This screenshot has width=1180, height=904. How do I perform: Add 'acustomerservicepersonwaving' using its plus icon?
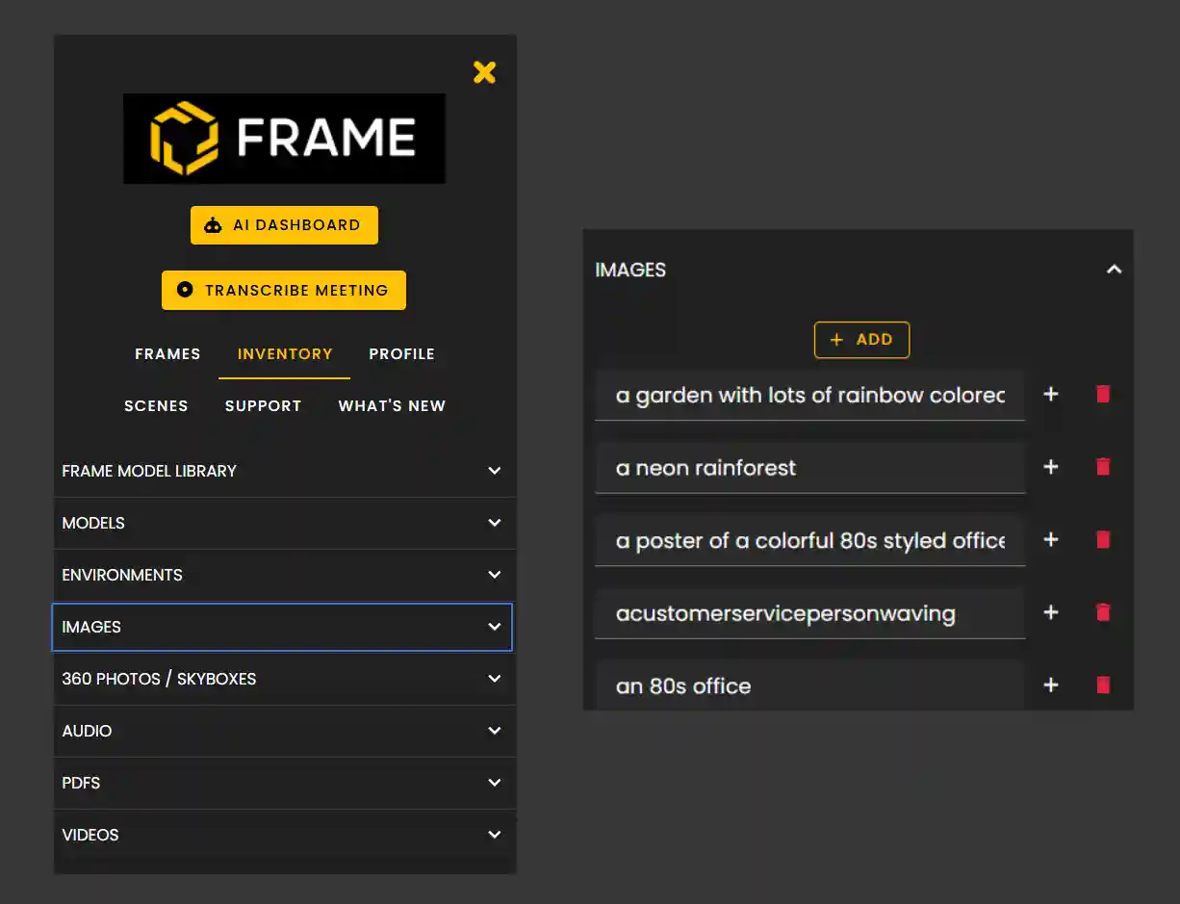(1050, 612)
